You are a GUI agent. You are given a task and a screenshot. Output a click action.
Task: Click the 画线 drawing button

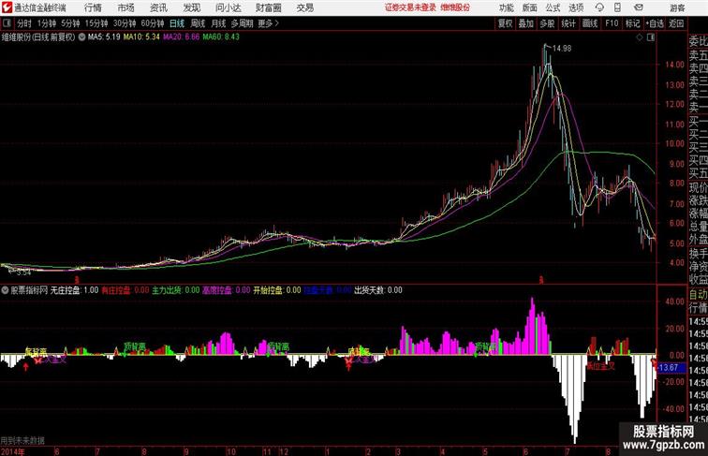(x=590, y=23)
